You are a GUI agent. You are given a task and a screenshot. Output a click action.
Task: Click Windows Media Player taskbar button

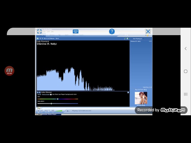(x=51, y=114)
